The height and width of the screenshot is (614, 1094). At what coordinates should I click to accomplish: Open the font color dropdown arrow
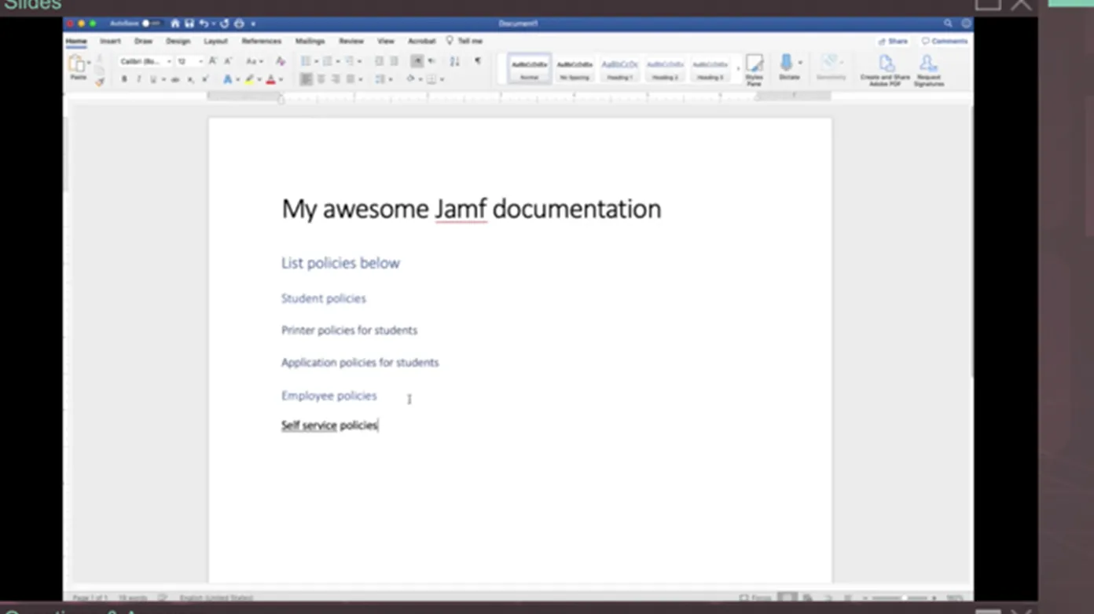click(x=280, y=79)
